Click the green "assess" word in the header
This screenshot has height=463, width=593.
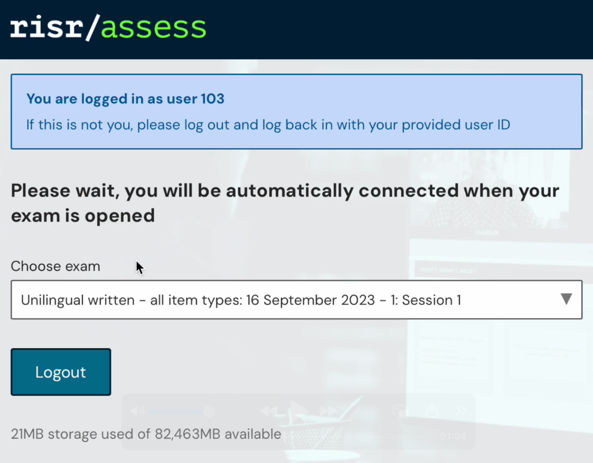point(153,28)
